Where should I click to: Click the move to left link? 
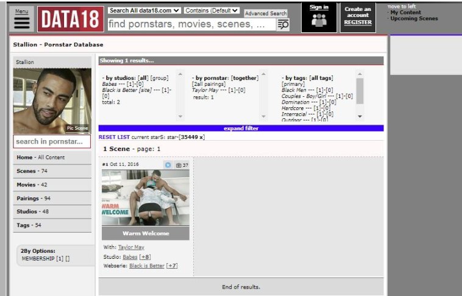tap(402, 6)
